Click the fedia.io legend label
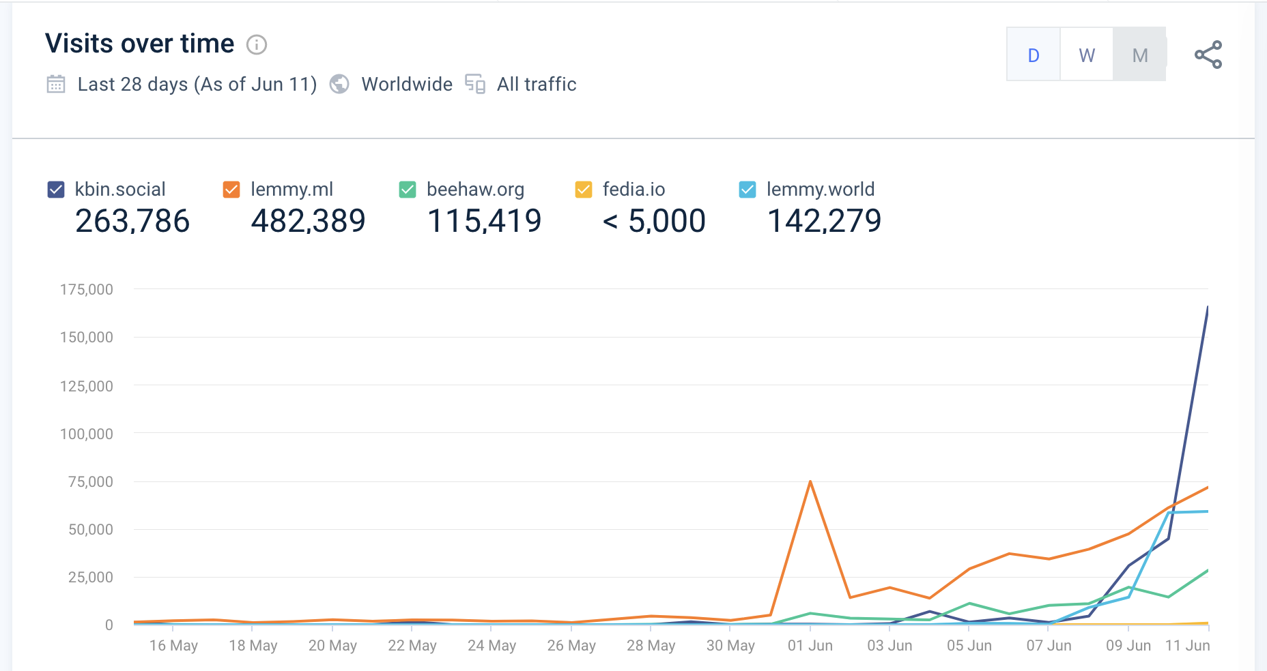 pyautogui.click(x=633, y=190)
